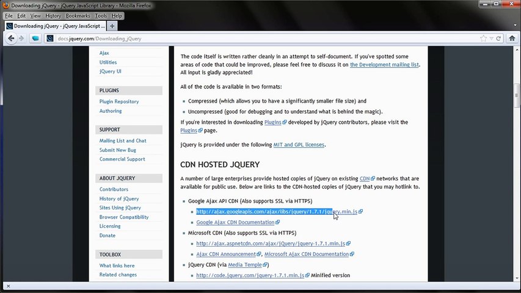Open the googleapis jquery.min.js URL link

click(277, 212)
